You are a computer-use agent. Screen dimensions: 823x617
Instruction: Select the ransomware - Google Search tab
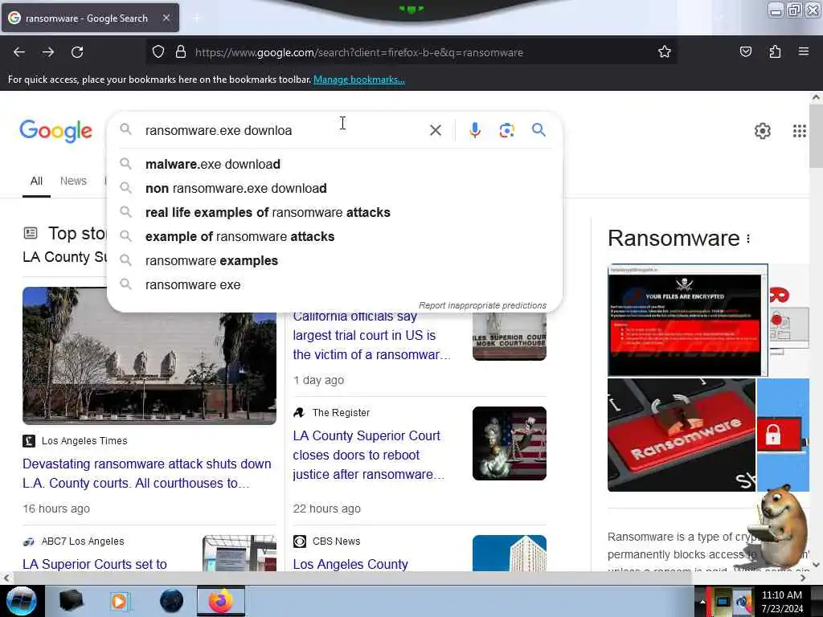coord(90,18)
